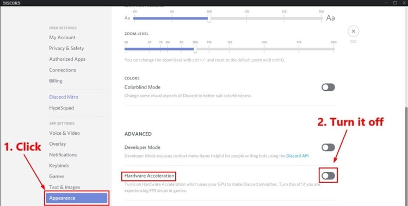
Task: Go to Authorized Apps
Action: (x=67, y=59)
